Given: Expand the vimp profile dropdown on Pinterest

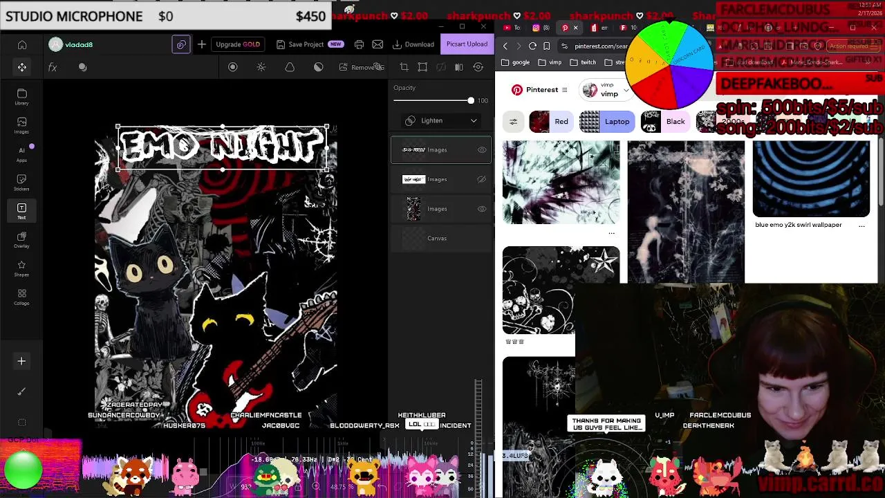Looking at the screenshot, I should [626, 90].
